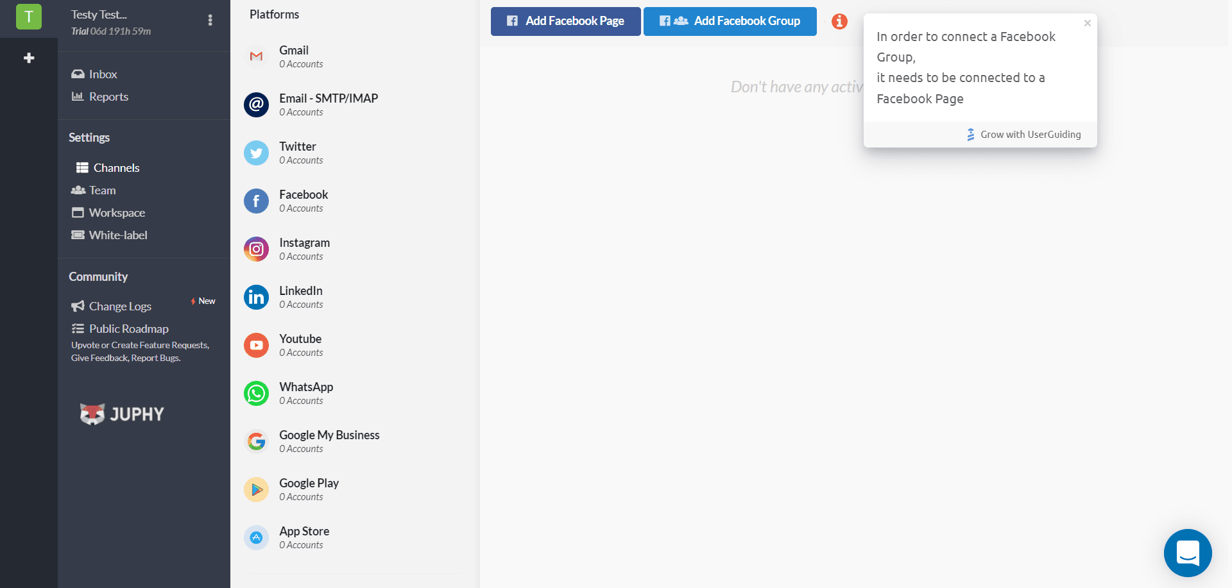
Task: Click the Email - SMTP/IMAP label
Action: pyautogui.click(x=329, y=98)
